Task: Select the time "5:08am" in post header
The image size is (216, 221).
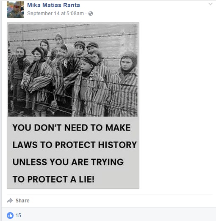Action: (x=75, y=14)
